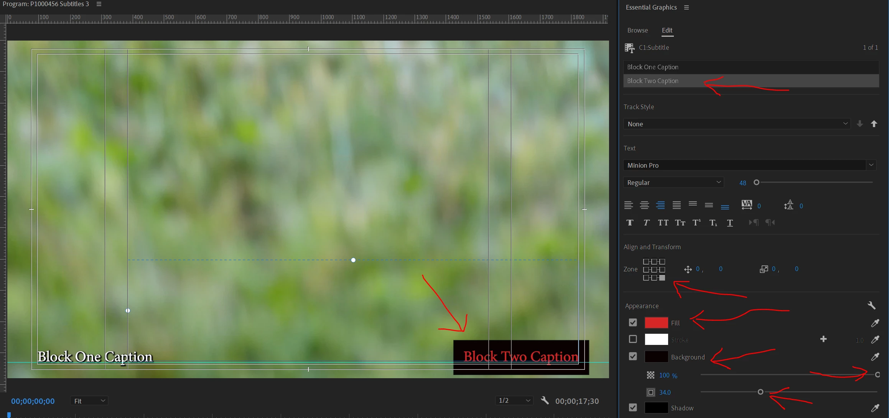
Task: Click the font size value 48
Action: [x=742, y=183]
